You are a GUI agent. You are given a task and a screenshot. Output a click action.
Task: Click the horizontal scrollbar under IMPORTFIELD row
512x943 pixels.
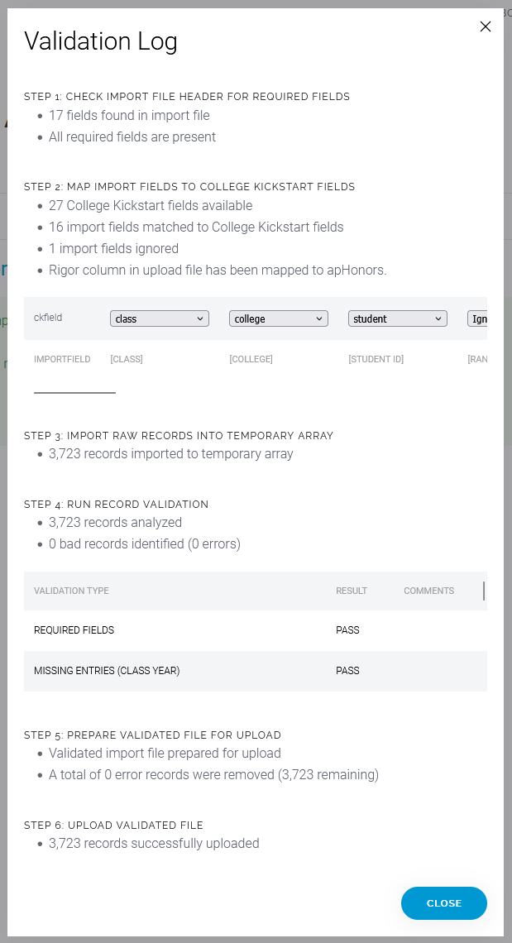[x=74, y=393]
